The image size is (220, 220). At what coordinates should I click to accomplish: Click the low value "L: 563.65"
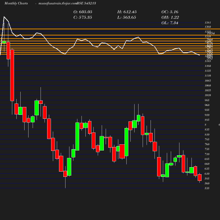(x=127, y=18)
